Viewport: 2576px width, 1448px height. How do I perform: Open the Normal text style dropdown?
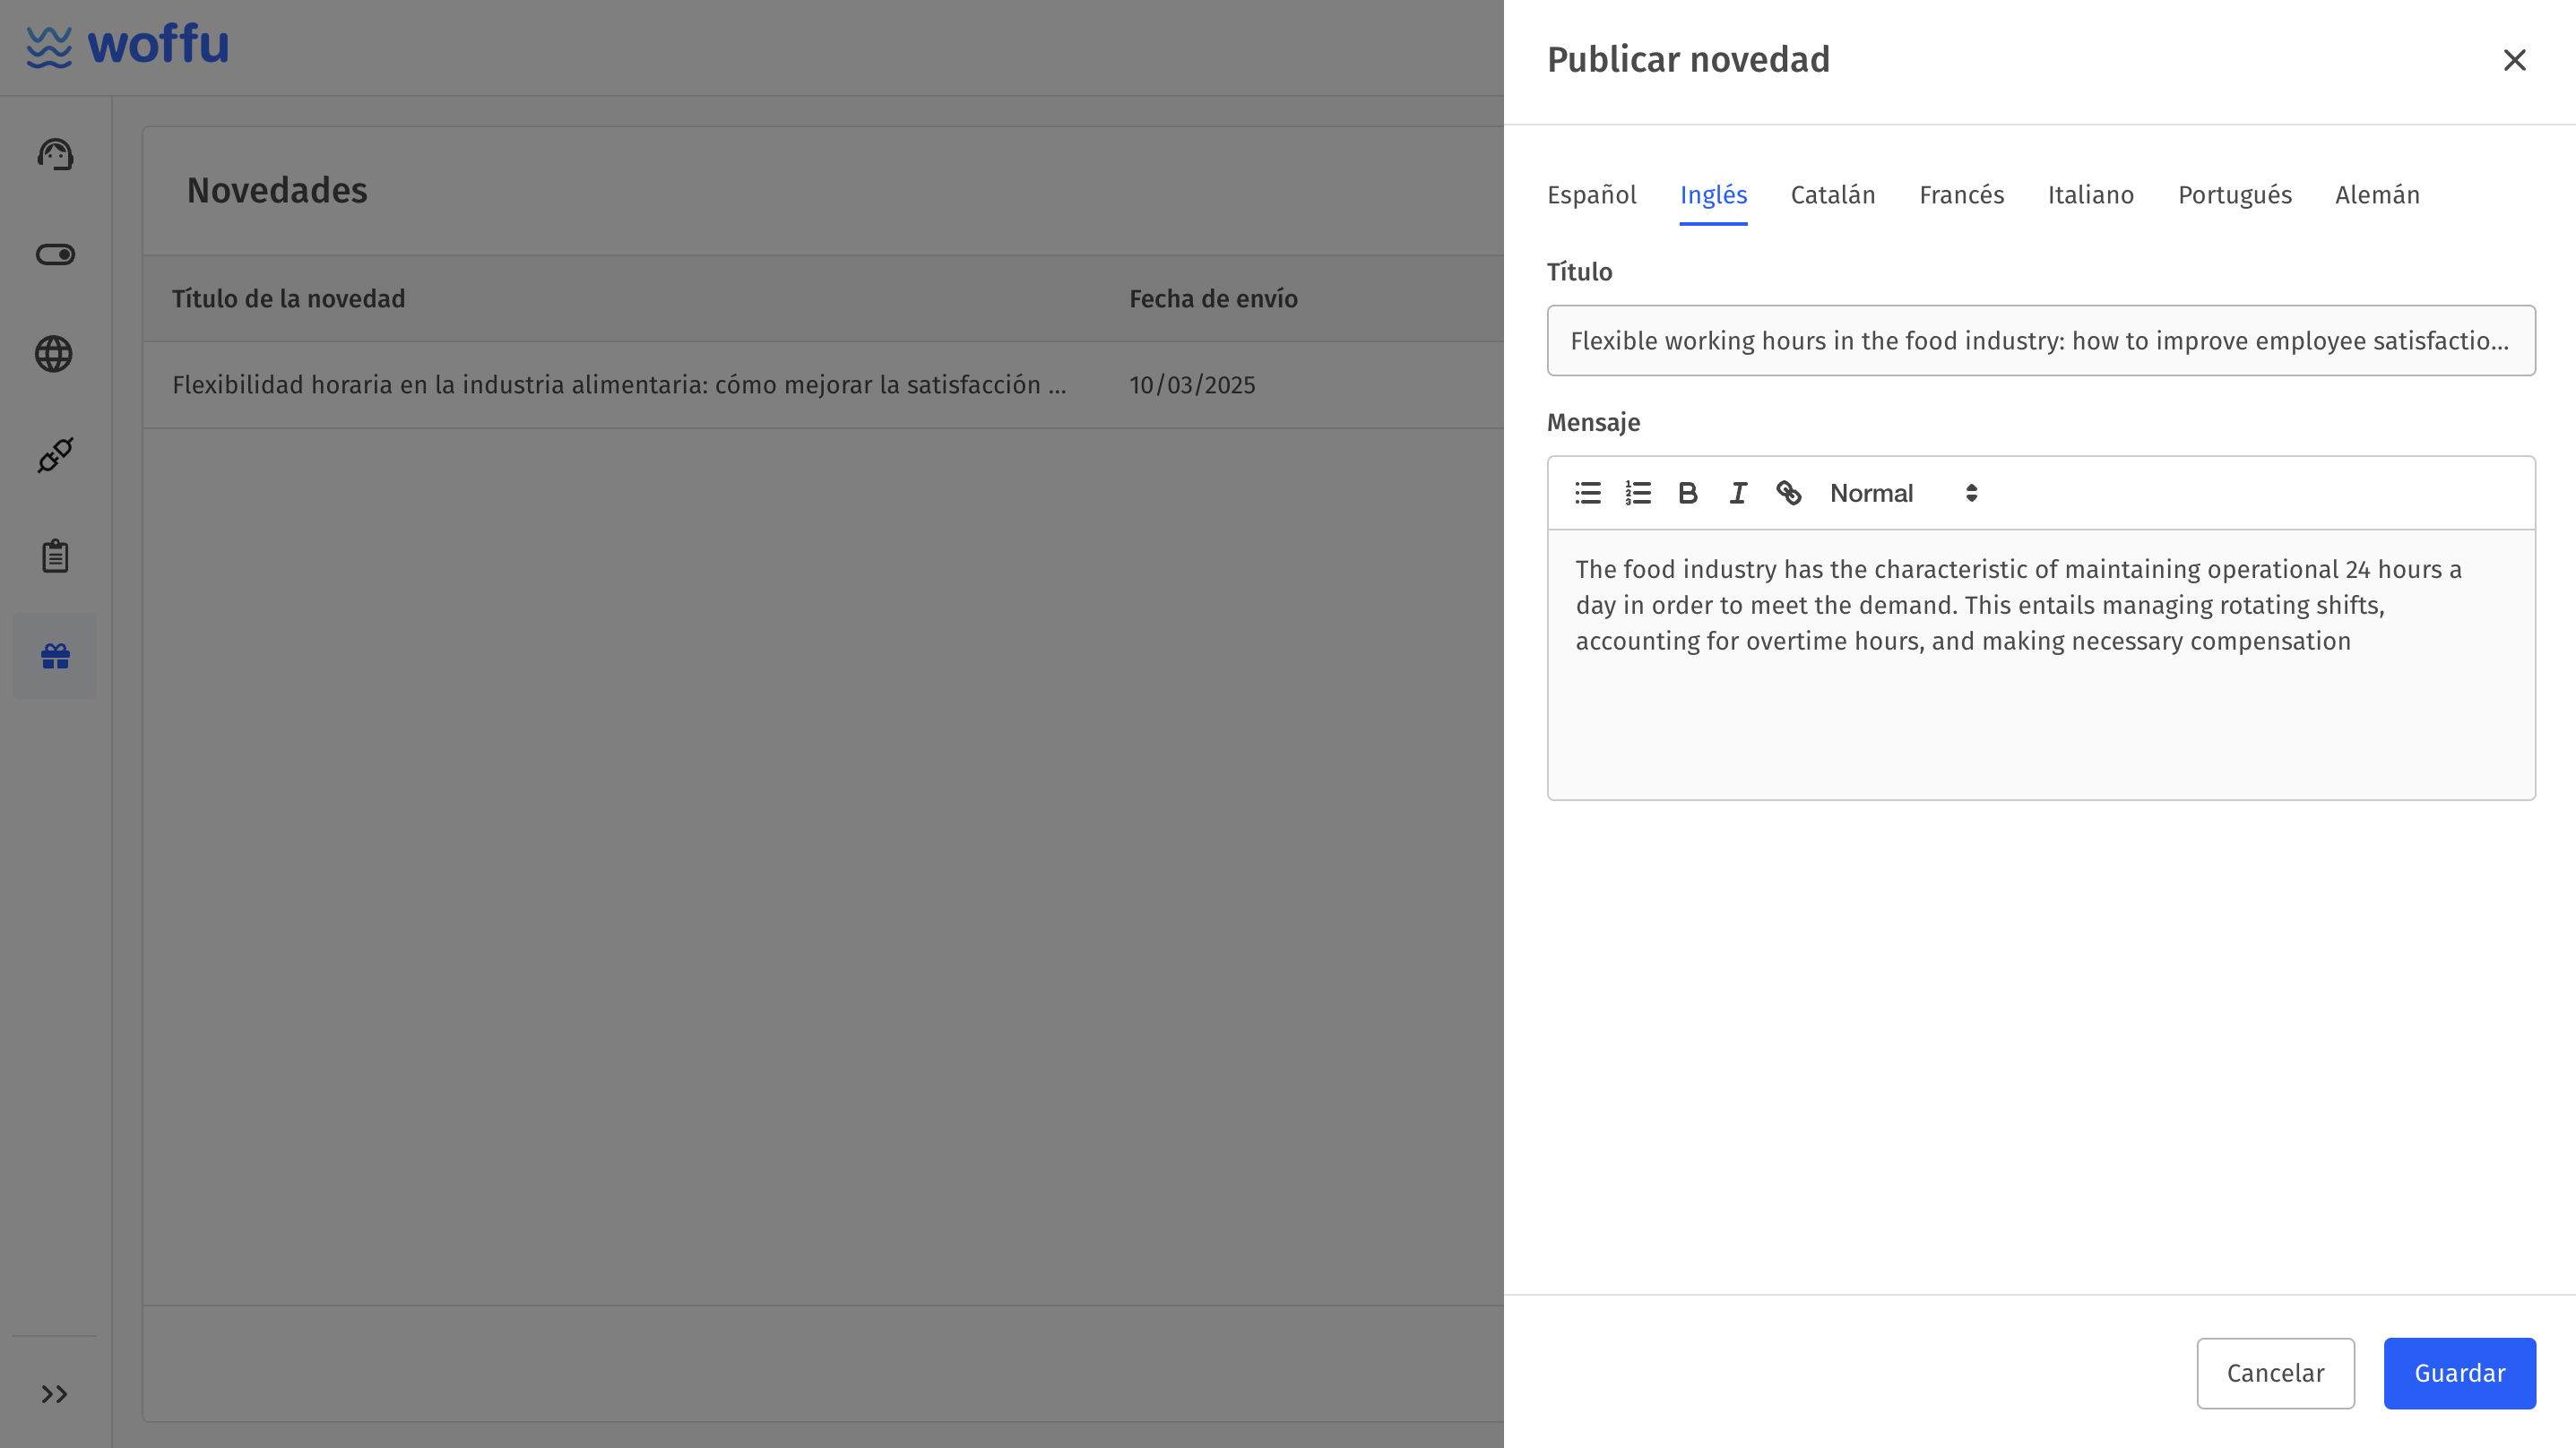coord(1904,493)
